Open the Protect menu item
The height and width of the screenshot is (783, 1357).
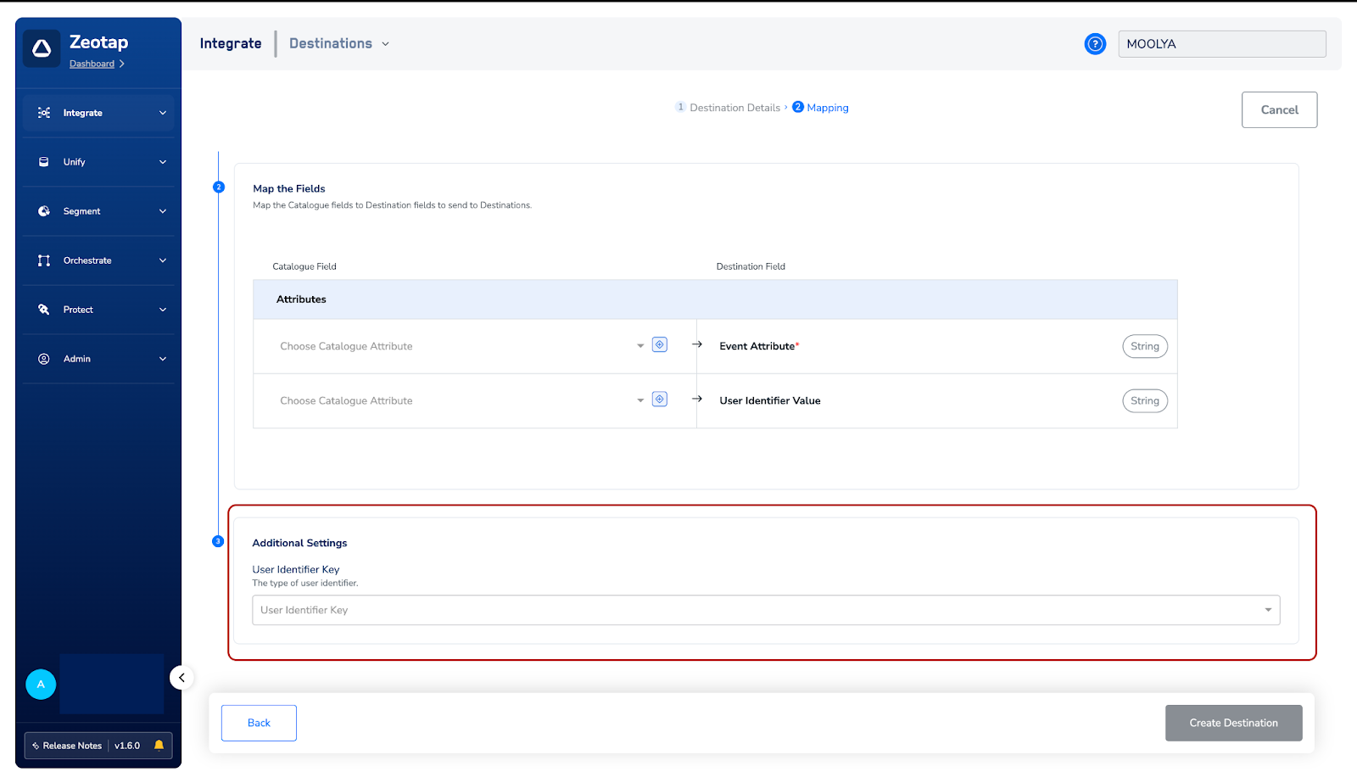tap(98, 310)
